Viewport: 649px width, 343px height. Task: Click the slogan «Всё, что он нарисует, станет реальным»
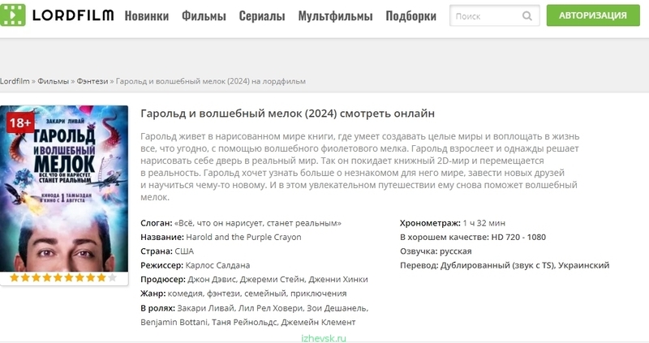[x=257, y=223]
